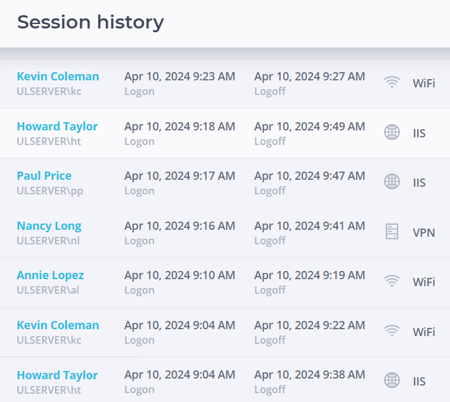Click globe IIS icon in Paul Price row

(392, 182)
